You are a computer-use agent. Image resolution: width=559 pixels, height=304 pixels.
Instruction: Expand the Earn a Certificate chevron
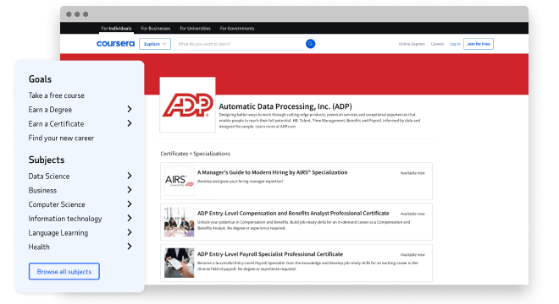tap(130, 123)
